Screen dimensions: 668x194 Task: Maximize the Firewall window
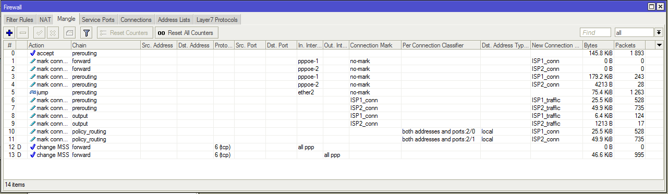coord(652,6)
